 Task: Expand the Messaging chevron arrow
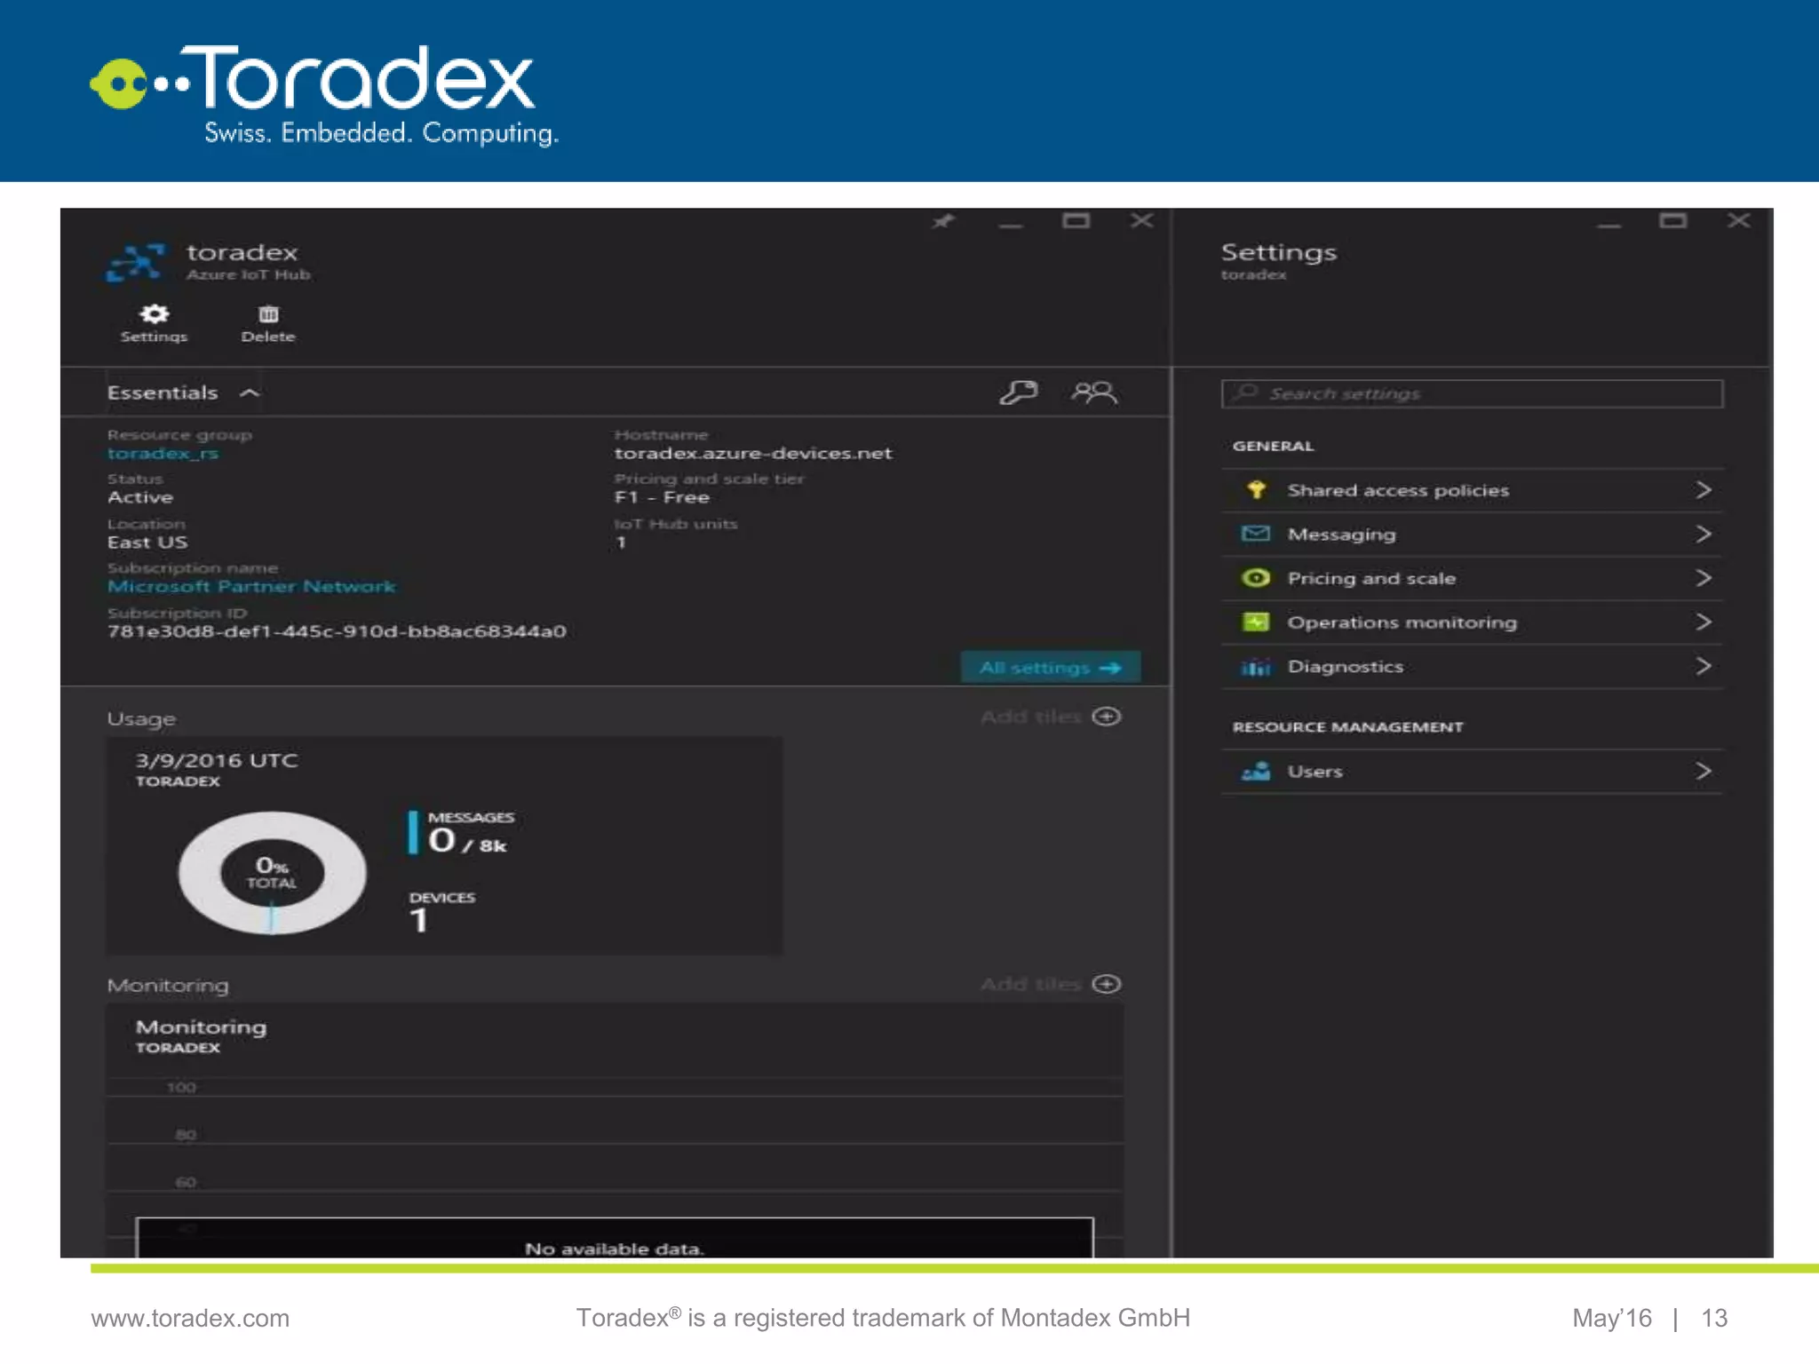(x=1703, y=535)
